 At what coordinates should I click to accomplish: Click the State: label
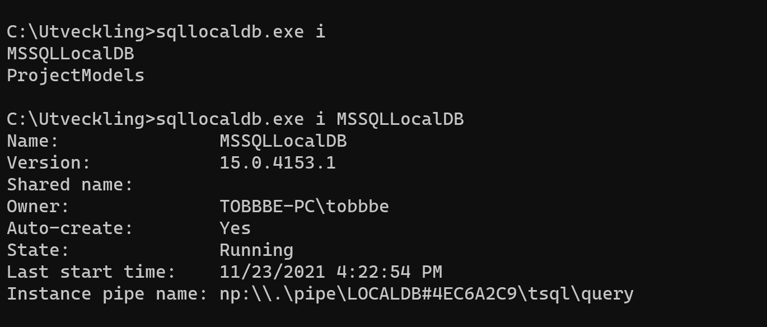click(x=38, y=250)
